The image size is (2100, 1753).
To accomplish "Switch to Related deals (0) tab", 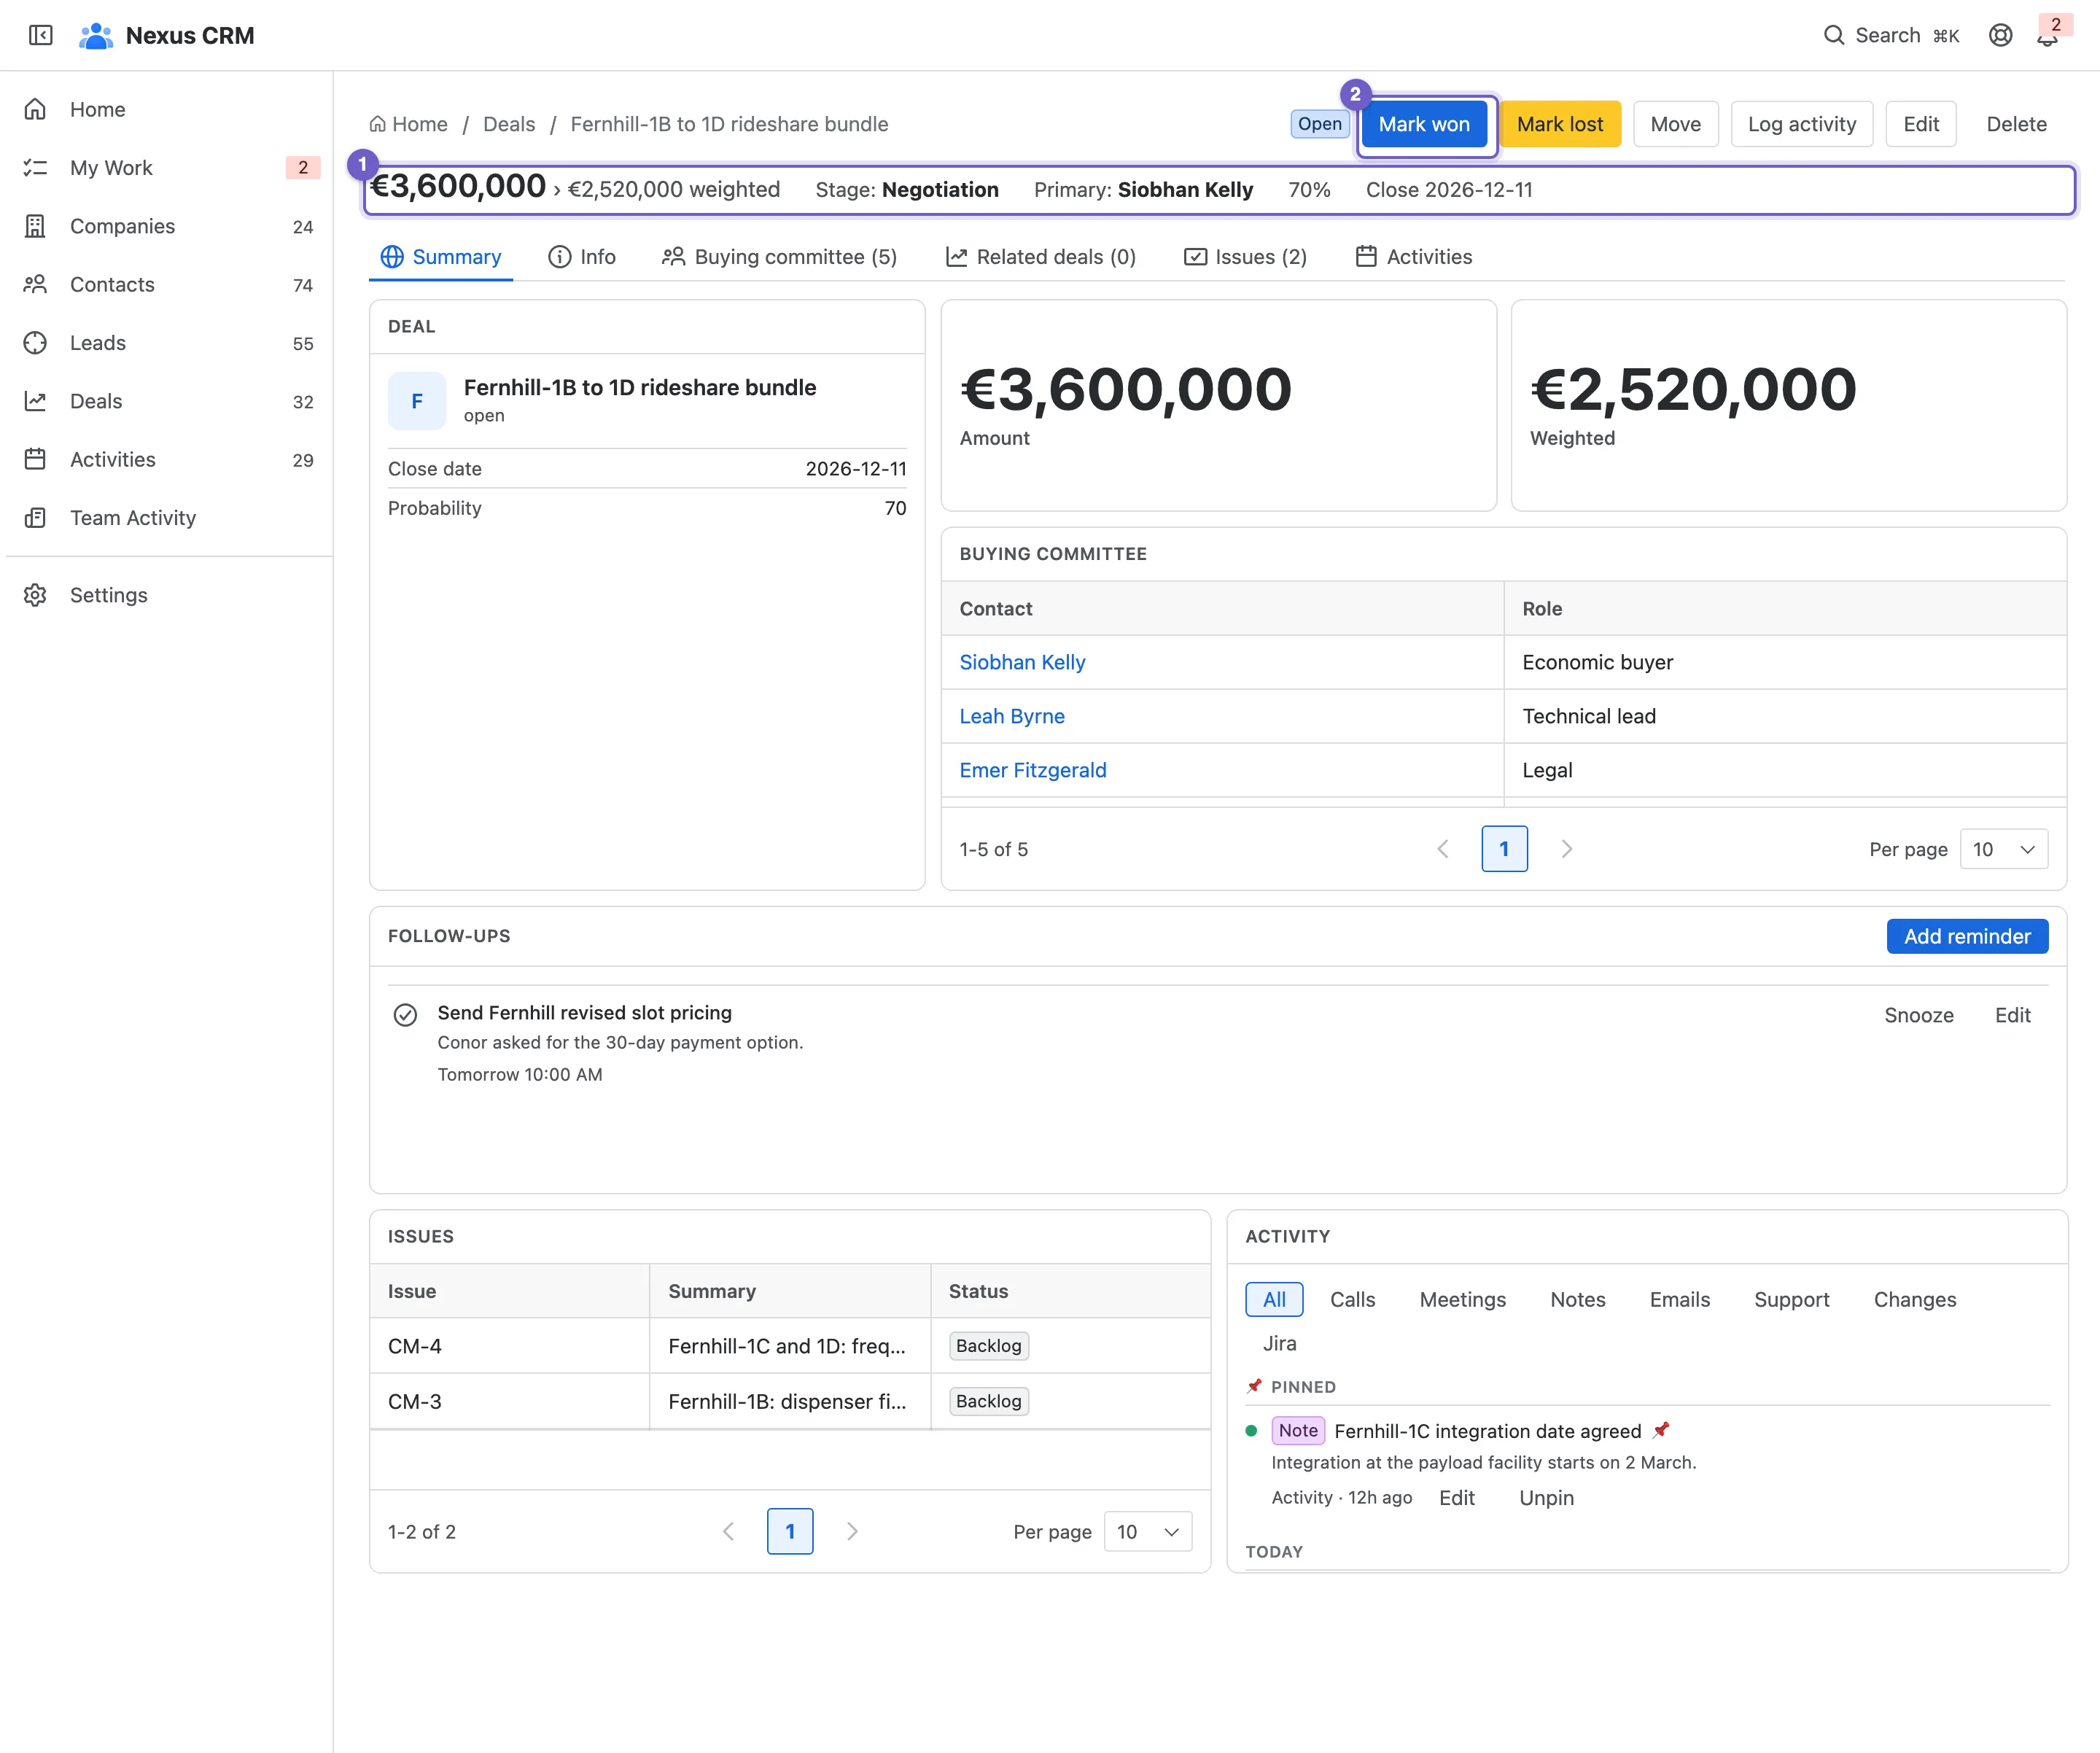I will tap(1041, 257).
